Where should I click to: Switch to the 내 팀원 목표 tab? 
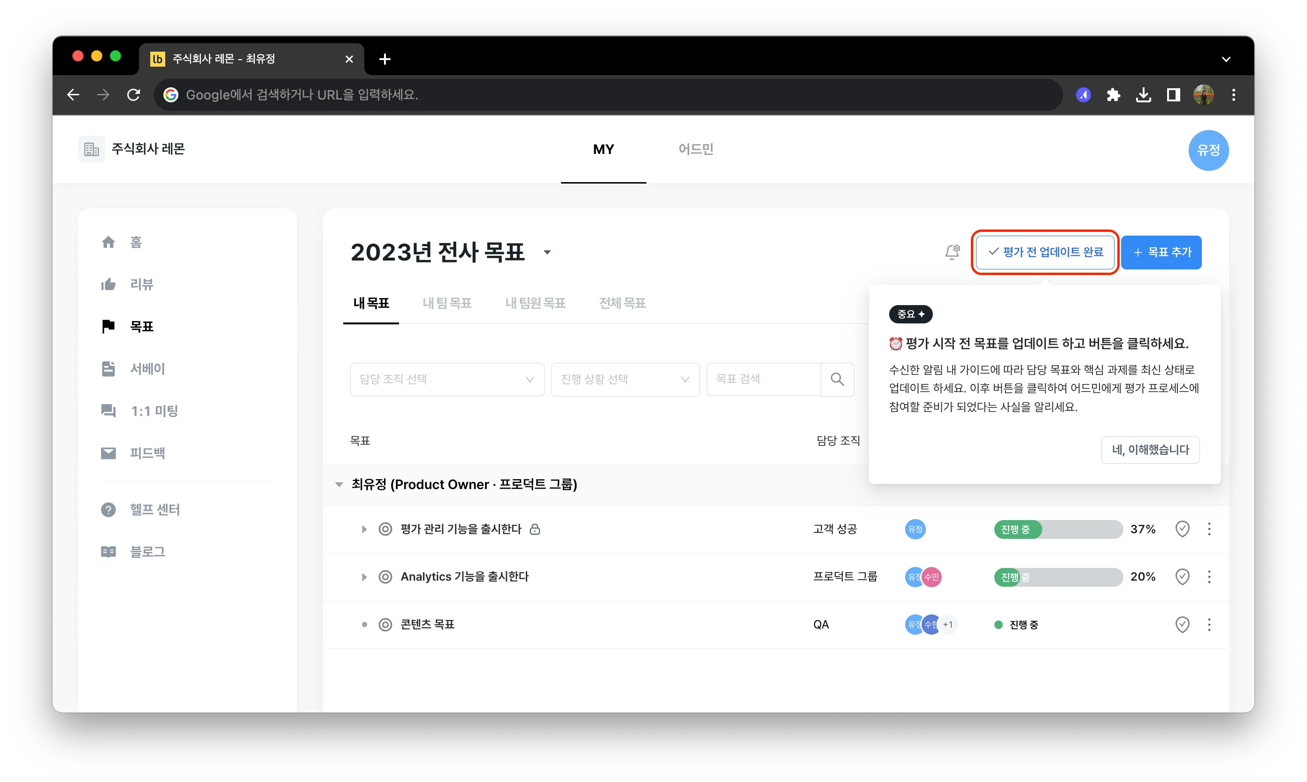point(535,303)
